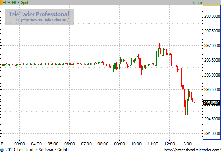Click the 07:00 time axis label
Viewport: 221px width, 153px height.
click(x=86, y=144)
